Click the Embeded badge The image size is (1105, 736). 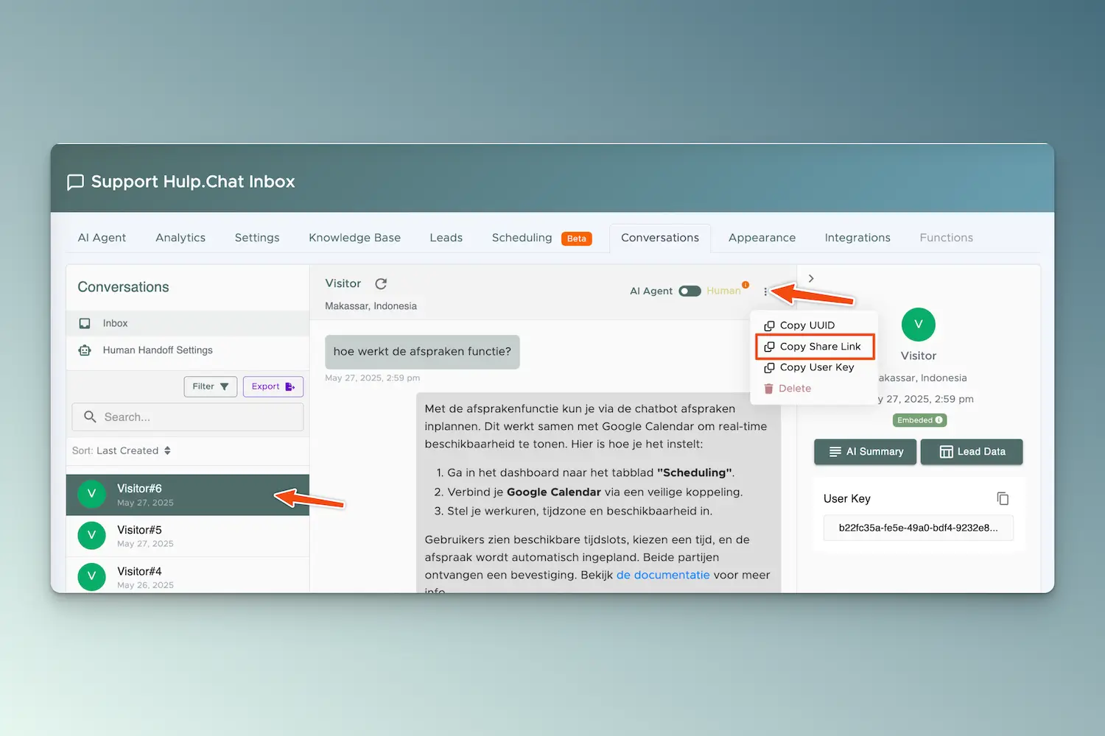click(919, 420)
